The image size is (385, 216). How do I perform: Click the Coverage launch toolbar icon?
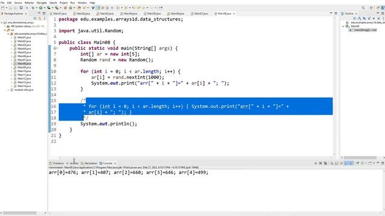(x=49, y=8)
